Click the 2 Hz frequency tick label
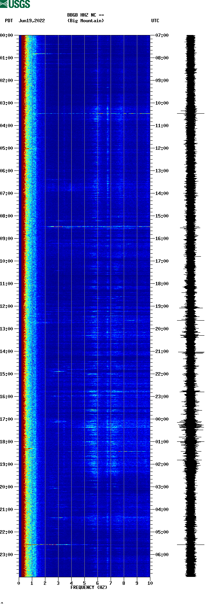Viewport: 207px width, 607px height. pyautogui.click(x=45, y=583)
